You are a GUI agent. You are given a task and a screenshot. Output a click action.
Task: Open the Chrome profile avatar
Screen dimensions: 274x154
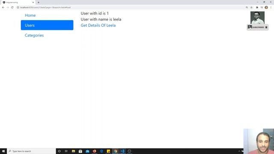[266, 8]
